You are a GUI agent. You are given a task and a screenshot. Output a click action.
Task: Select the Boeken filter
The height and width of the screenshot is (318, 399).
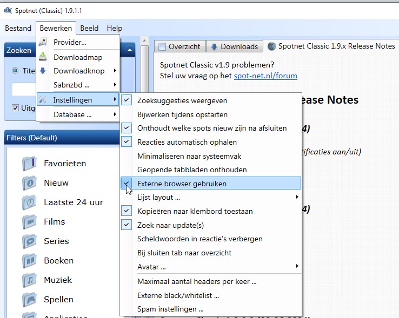point(59,261)
